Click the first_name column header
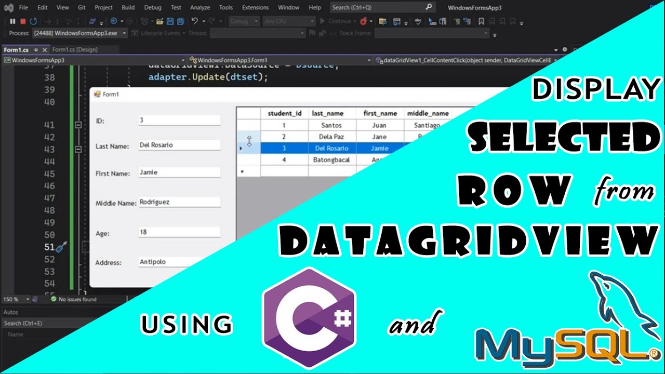 (380, 113)
